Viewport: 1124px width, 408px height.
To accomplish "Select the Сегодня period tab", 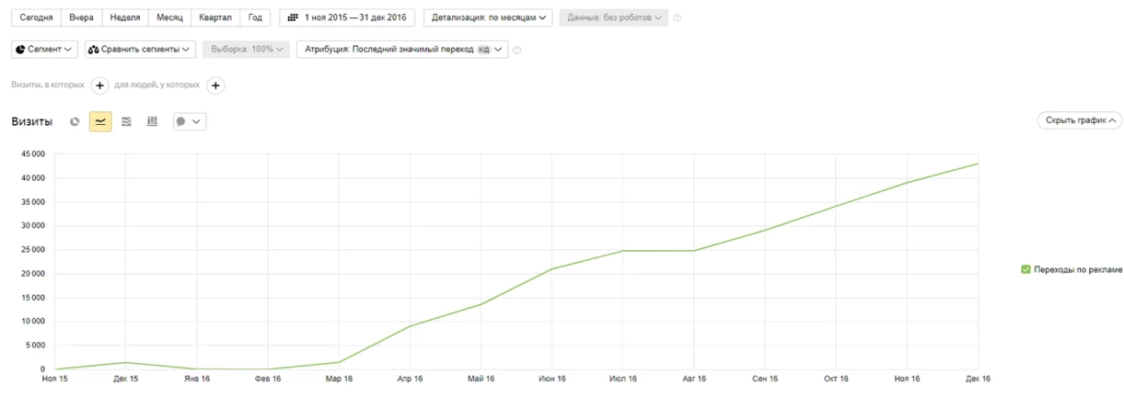I will [37, 17].
